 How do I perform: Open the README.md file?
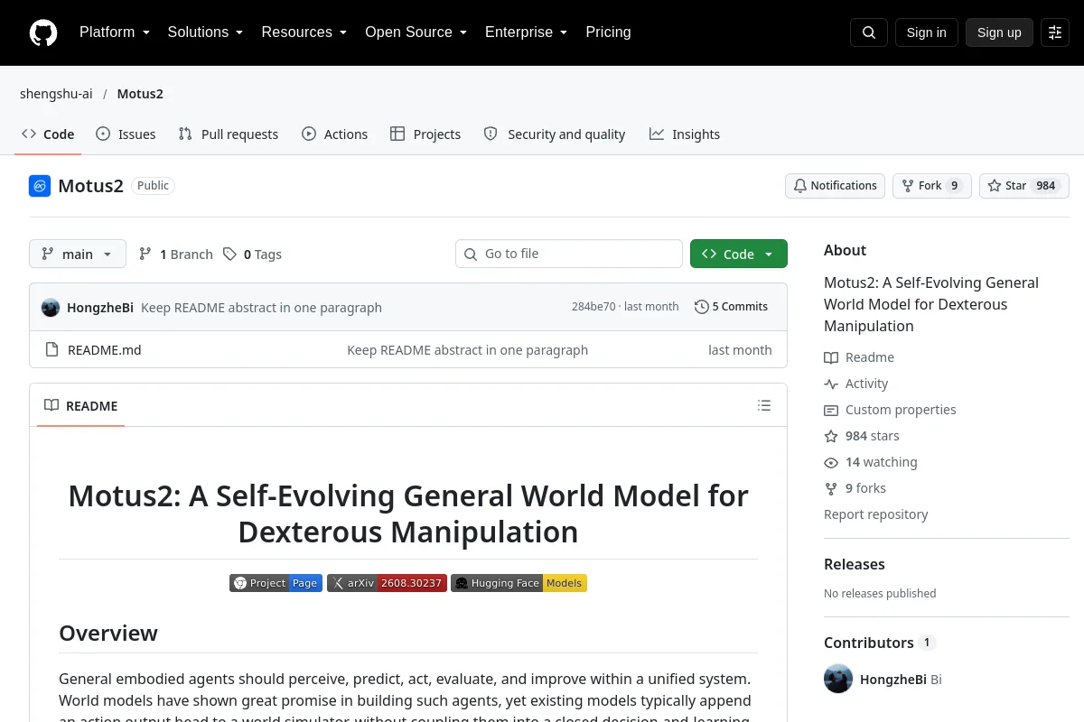(x=105, y=350)
